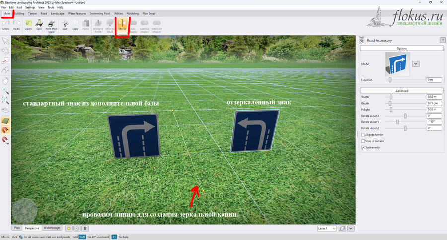This screenshot has height=240, width=447.
Task: Click the Width slider
Action: (406, 97)
